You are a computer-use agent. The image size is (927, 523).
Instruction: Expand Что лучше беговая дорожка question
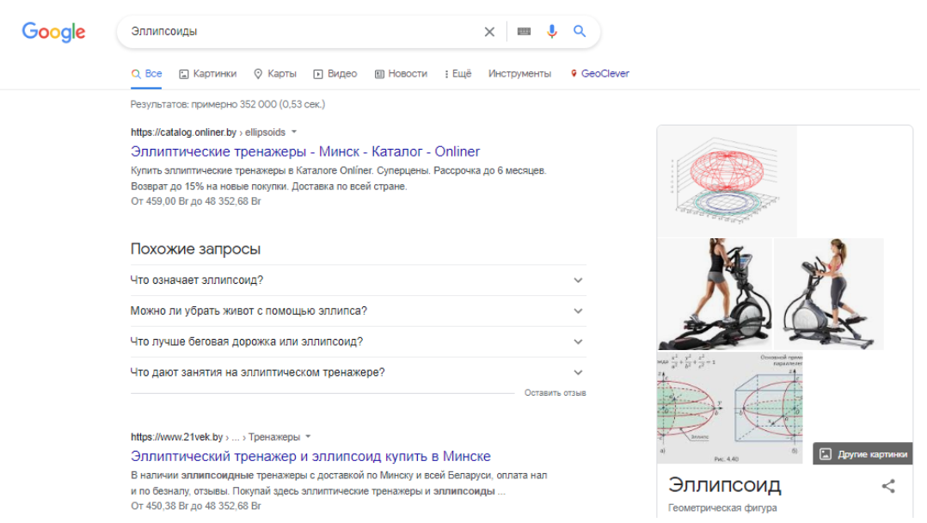(359, 342)
